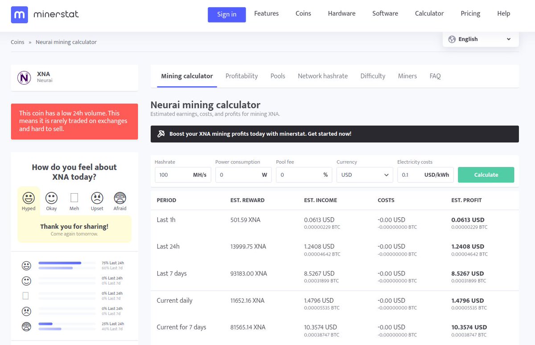Open Software in the top navigation
The width and height of the screenshot is (535, 345).
click(x=385, y=13)
